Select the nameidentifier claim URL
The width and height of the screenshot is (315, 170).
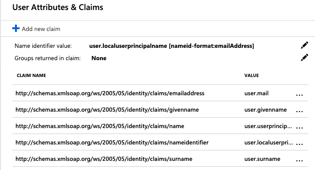pos(112,143)
